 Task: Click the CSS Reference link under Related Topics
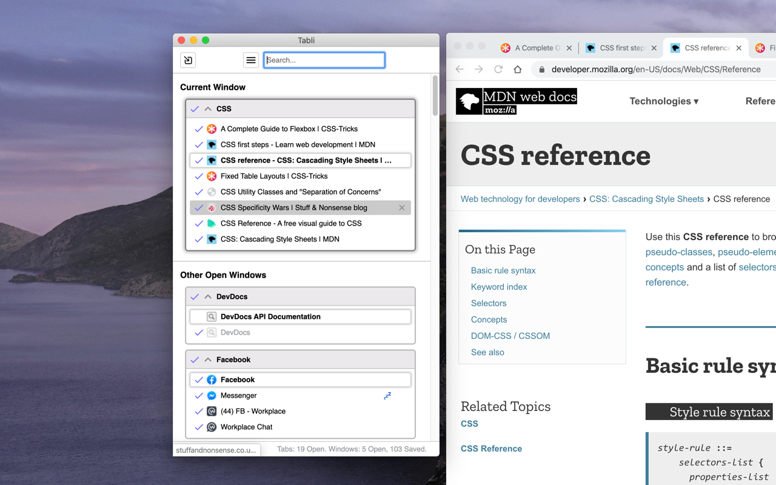pyautogui.click(x=491, y=448)
